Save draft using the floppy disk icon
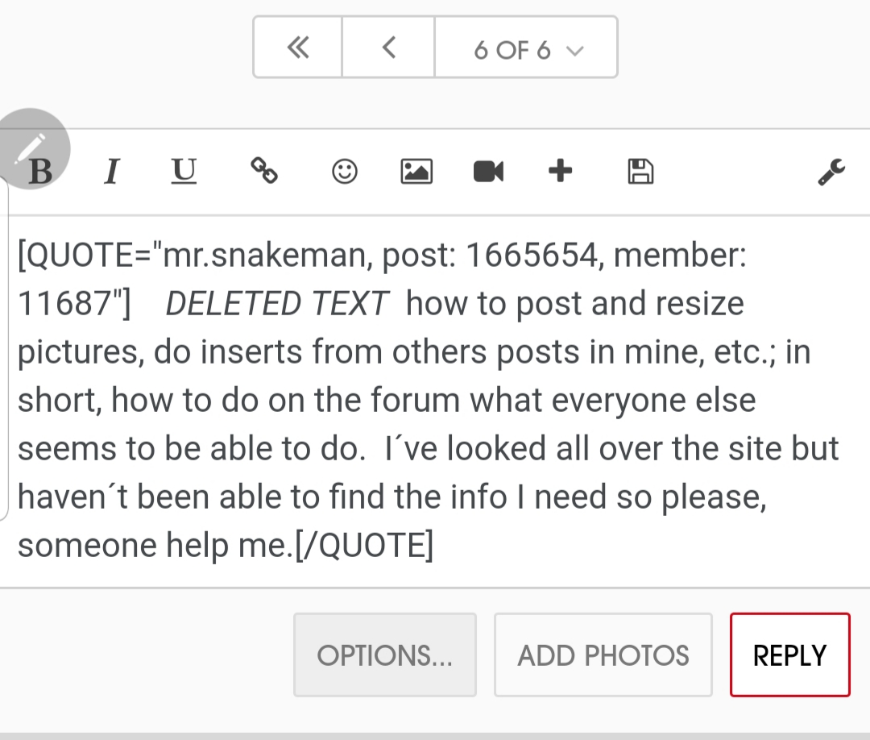870x740 pixels. click(640, 171)
